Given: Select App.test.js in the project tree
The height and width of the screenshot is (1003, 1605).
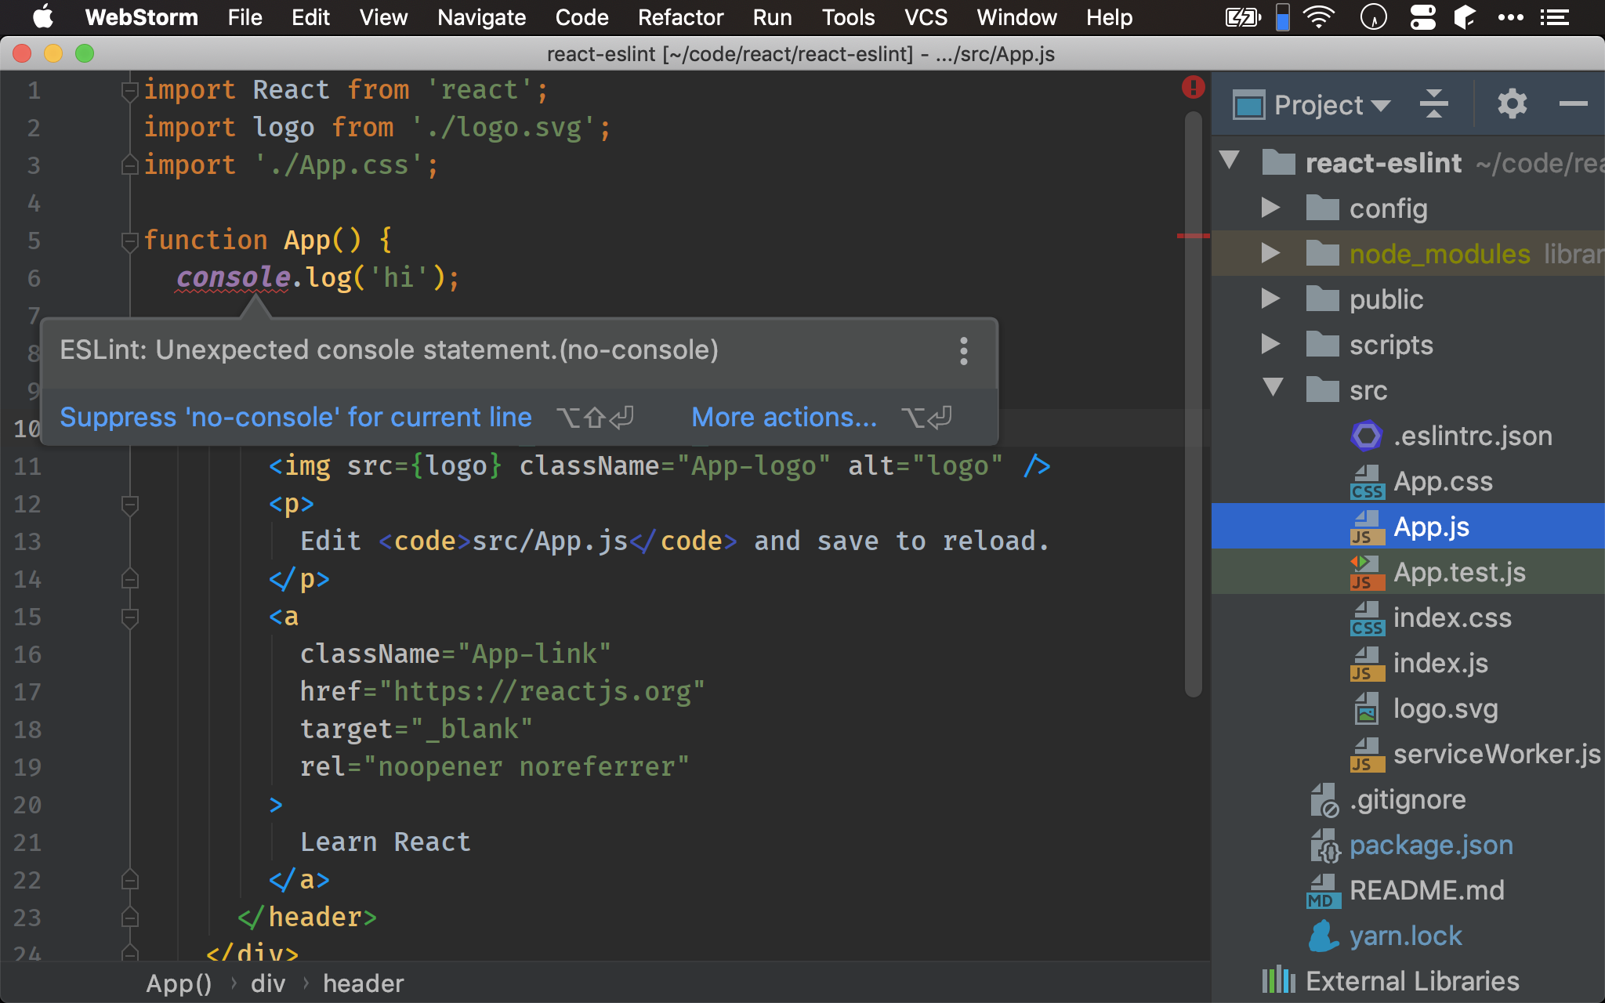Looking at the screenshot, I should pyautogui.click(x=1408, y=572).
